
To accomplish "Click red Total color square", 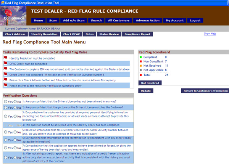I will point(140,75).
